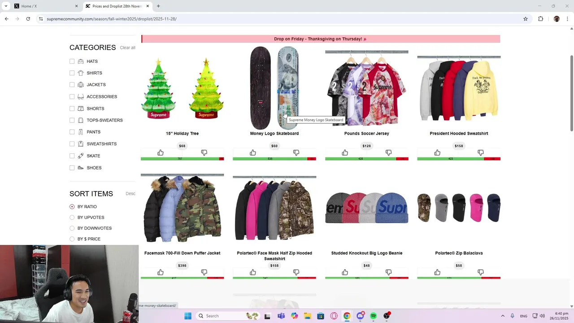Check the ACCESSORIES category filter
This screenshot has width=574, height=323.
tap(72, 96)
